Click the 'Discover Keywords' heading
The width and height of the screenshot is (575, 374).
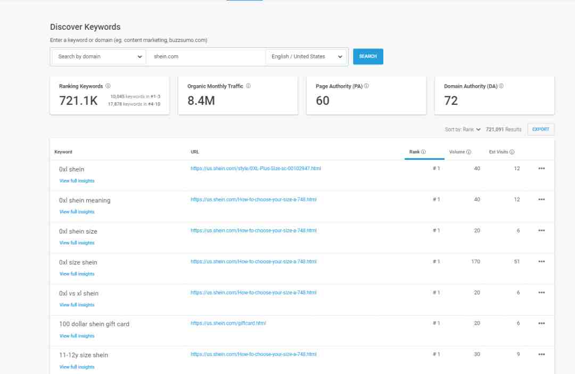[85, 27]
